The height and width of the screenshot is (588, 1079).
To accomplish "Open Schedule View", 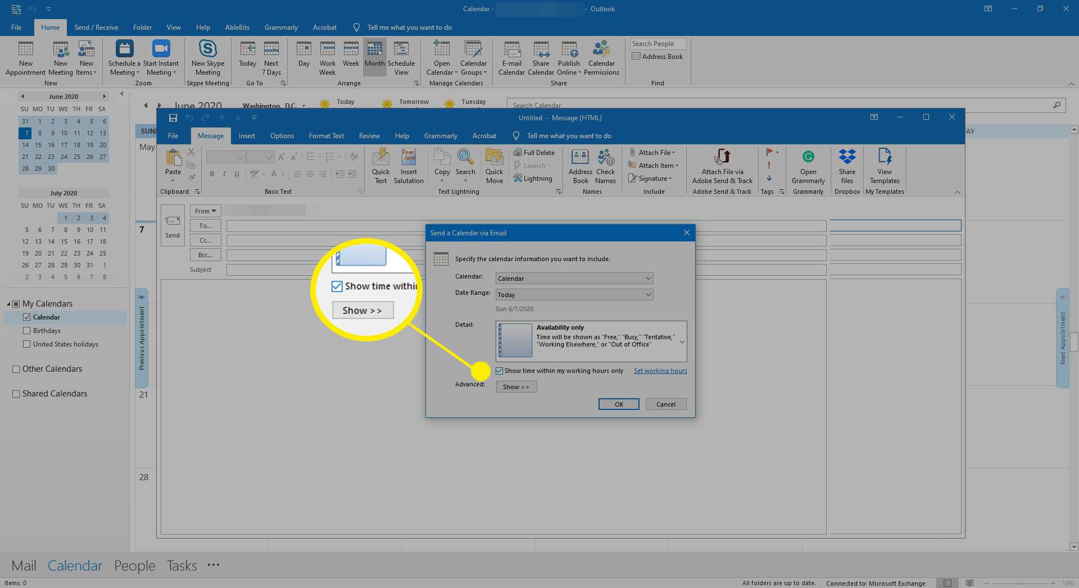I will pyautogui.click(x=401, y=58).
